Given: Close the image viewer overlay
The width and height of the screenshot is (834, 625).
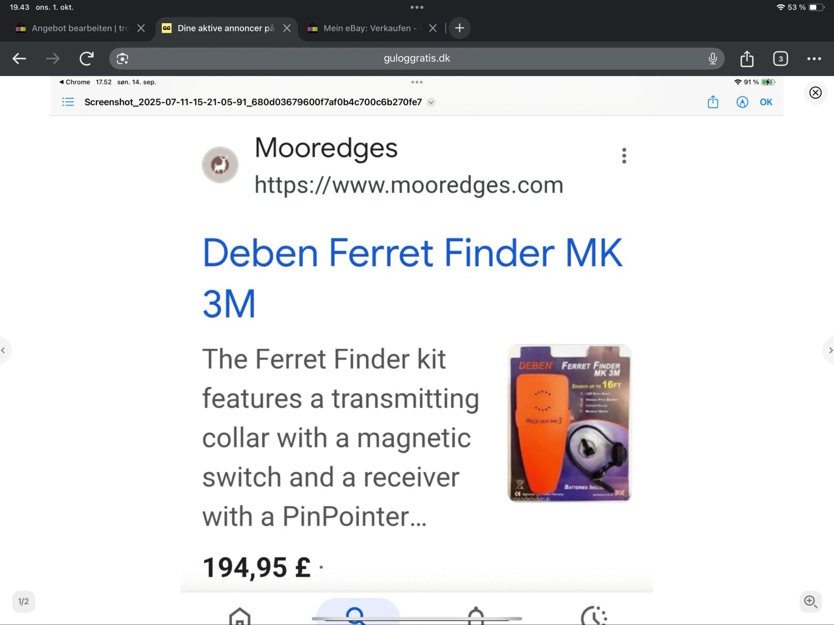Looking at the screenshot, I should (x=815, y=92).
